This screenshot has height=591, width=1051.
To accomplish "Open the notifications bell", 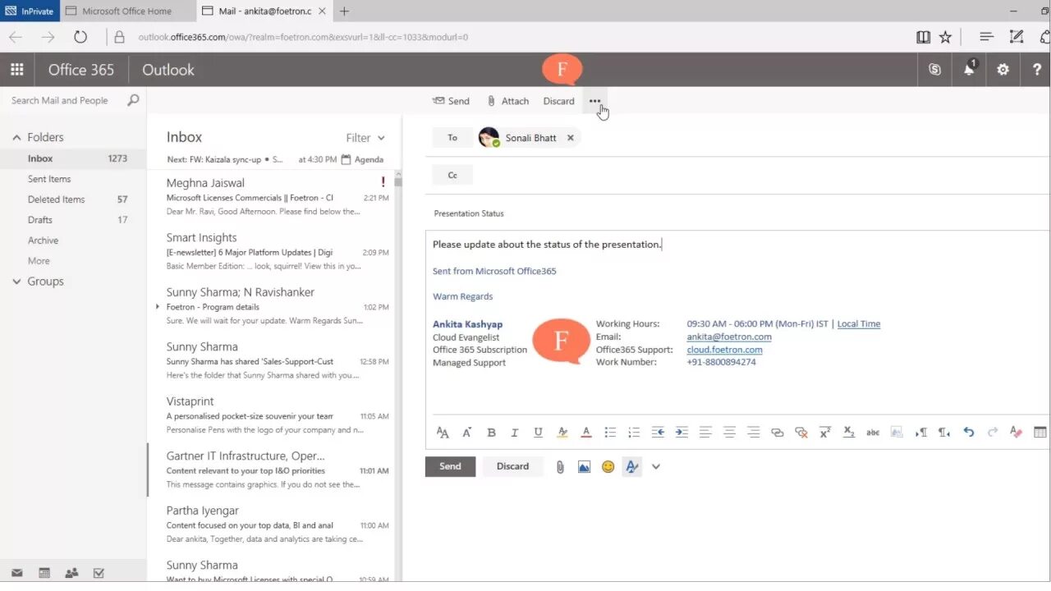I will pyautogui.click(x=969, y=69).
